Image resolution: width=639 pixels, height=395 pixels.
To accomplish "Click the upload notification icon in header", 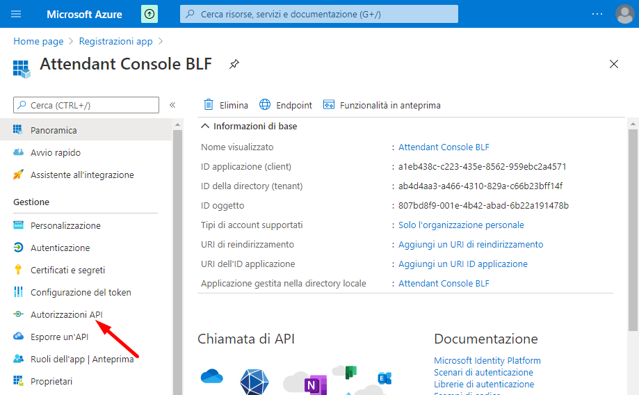I will tap(149, 15).
